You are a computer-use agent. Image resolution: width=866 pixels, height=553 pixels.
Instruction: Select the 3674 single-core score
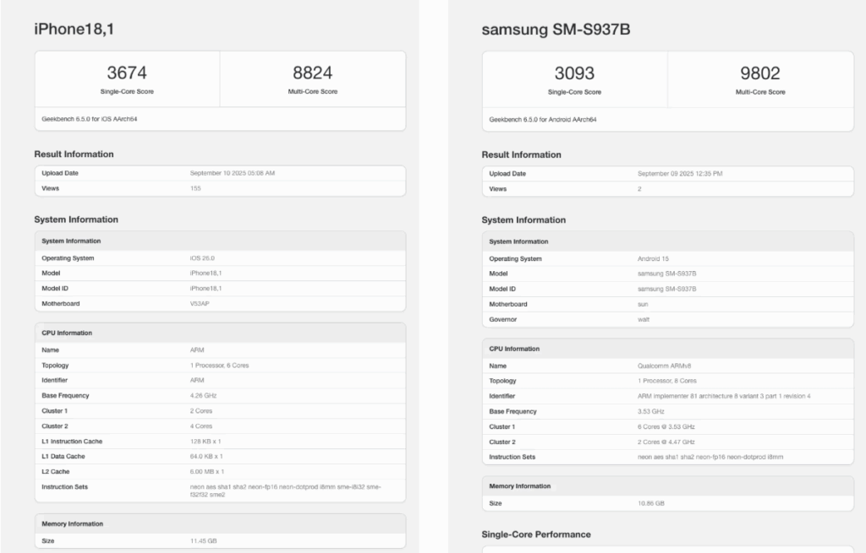click(127, 73)
